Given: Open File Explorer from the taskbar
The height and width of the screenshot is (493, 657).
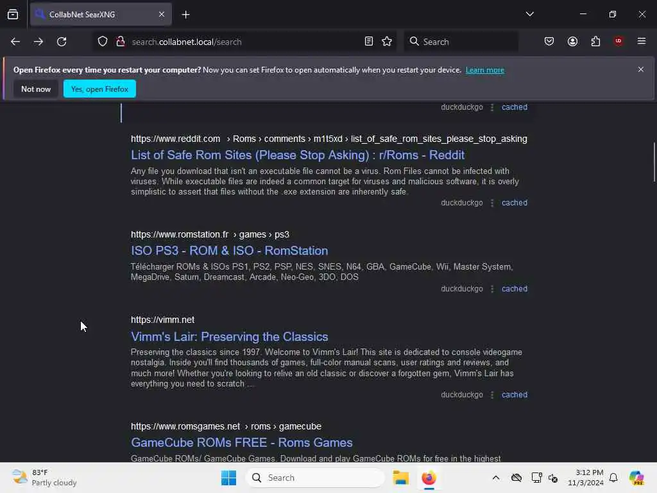Looking at the screenshot, I should [400, 478].
